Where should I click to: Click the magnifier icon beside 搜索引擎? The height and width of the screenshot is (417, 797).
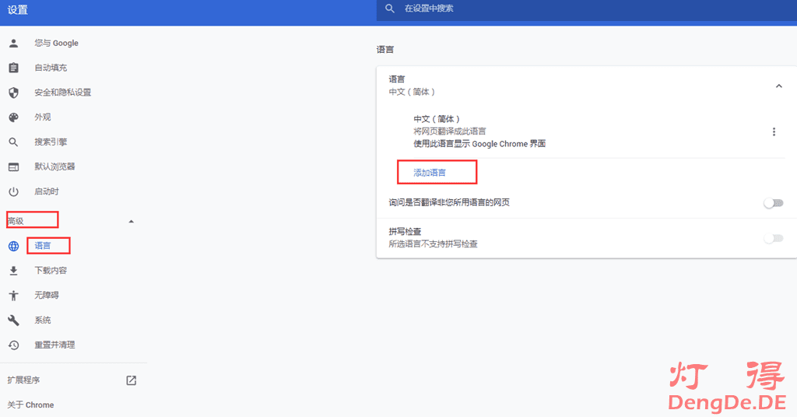coord(13,142)
